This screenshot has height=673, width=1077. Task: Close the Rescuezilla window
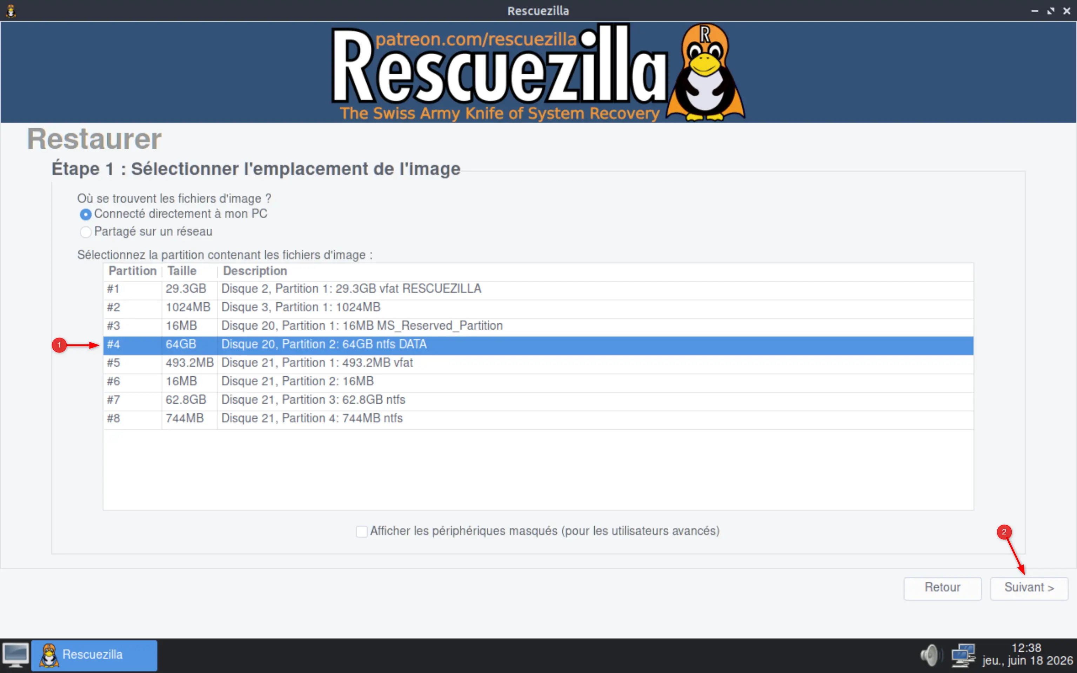[1067, 11]
